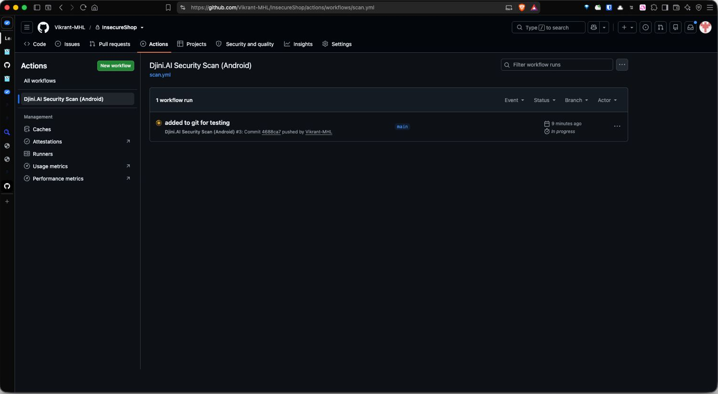Image resolution: width=718 pixels, height=394 pixels.
Task: Open the header issues circle icon
Action: click(645, 28)
